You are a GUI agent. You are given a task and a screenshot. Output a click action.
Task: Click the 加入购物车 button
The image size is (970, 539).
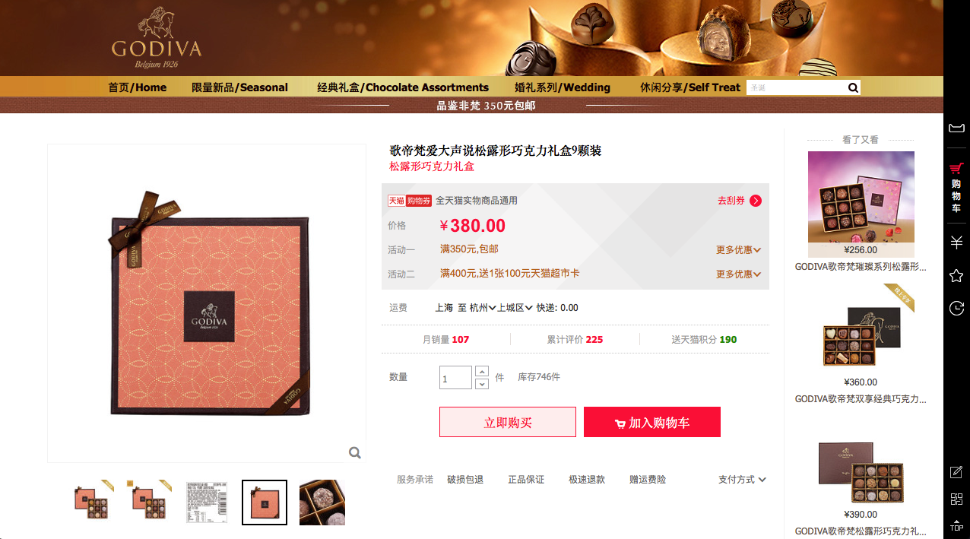click(652, 422)
